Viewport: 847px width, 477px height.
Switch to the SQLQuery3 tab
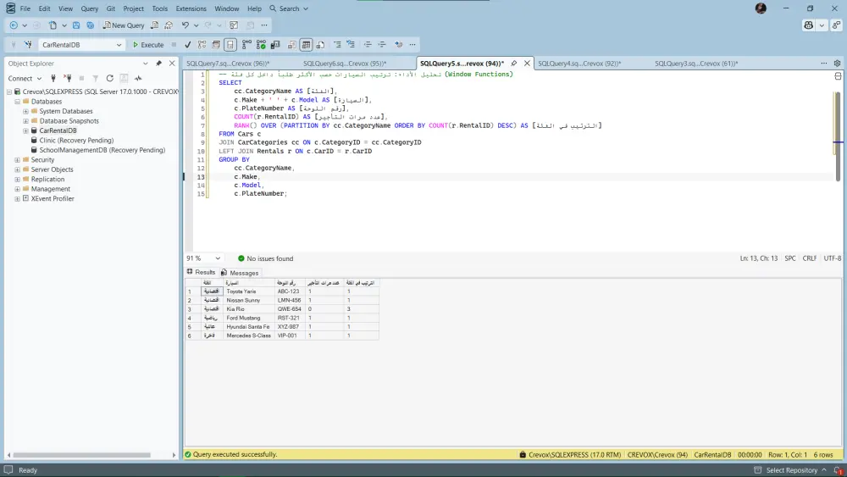pyautogui.click(x=696, y=64)
